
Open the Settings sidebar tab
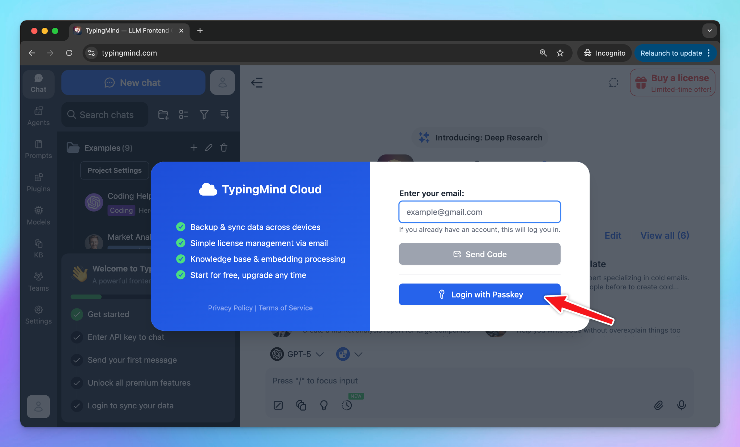pos(38,314)
